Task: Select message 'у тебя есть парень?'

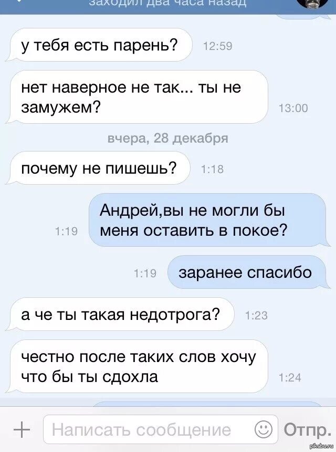Action: pos(99,45)
